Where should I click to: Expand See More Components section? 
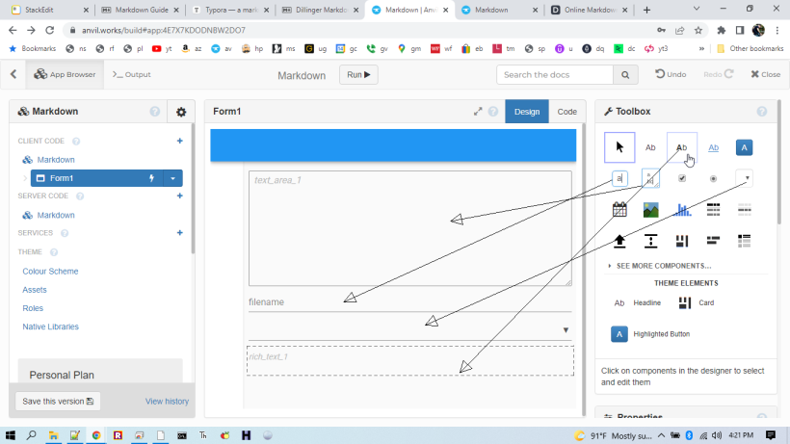(663, 266)
